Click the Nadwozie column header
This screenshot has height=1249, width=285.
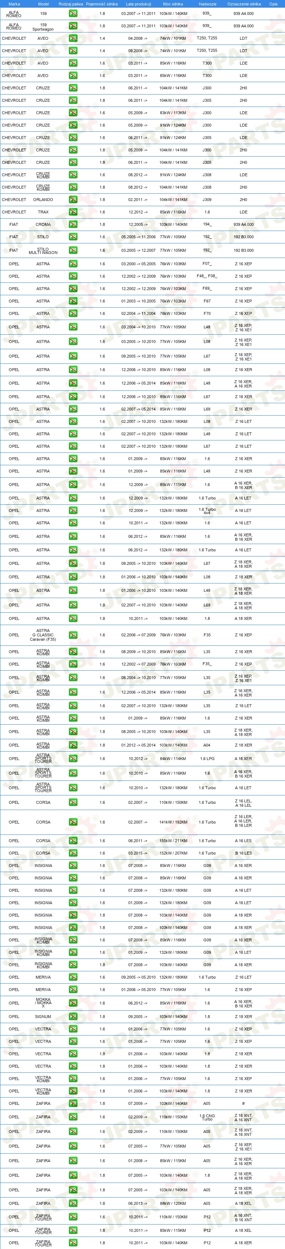(207, 4)
